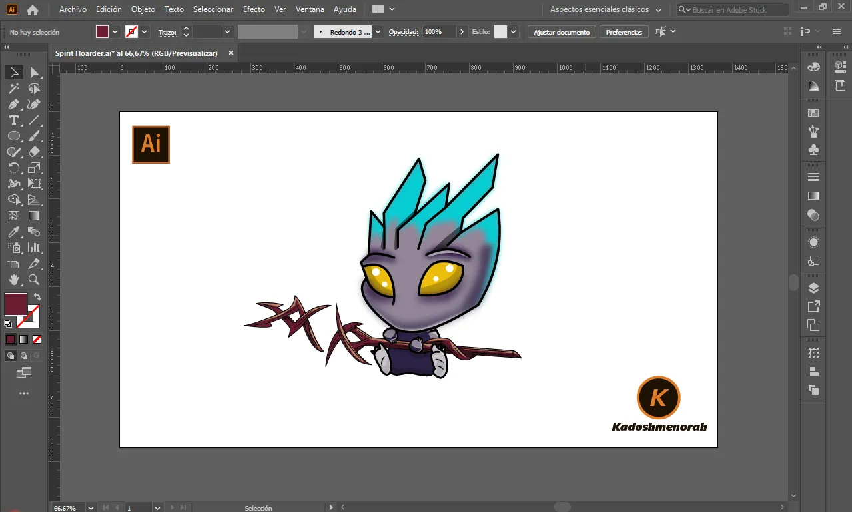
Task: Click the Fill color swatch in toolbox
Action: pyautogui.click(x=16, y=304)
